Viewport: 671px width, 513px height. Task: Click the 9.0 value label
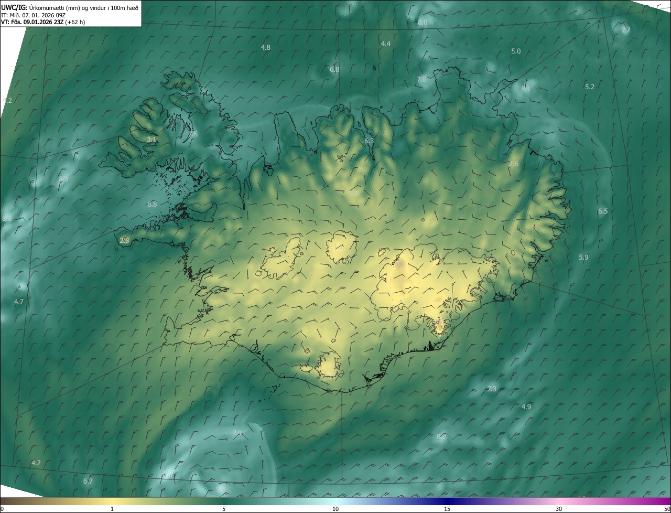click(x=221, y=488)
